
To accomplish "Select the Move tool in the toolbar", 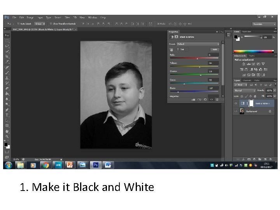I will (7, 35).
